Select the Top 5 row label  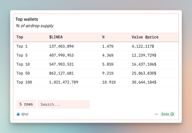22,55
